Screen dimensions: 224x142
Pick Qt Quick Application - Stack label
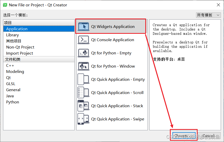(x=117, y=106)
